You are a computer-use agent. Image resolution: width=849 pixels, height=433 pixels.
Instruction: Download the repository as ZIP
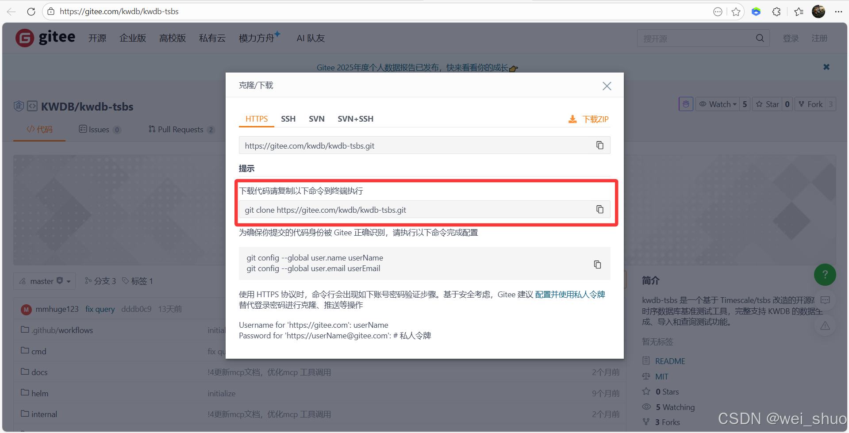(589, 119)
